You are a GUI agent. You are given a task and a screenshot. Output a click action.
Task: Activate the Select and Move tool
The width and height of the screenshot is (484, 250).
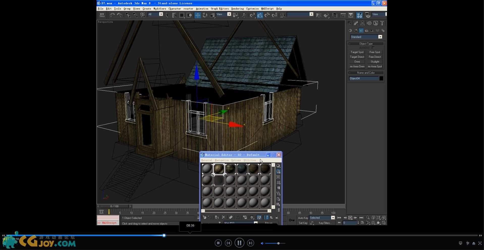[x=198, y=15]
